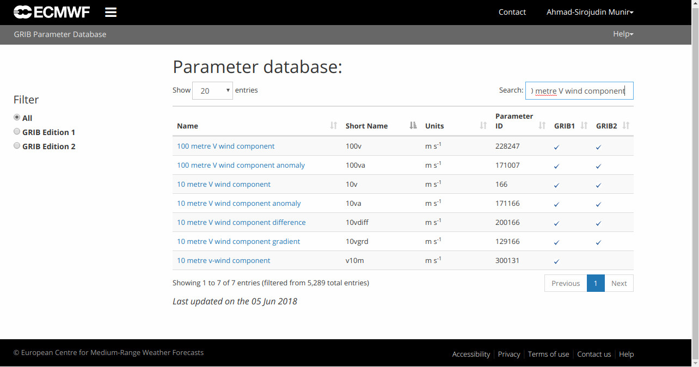This screenshot has width=699, height=367.
Task: Select the All filter radio button
Action: [x=17, y=118]
